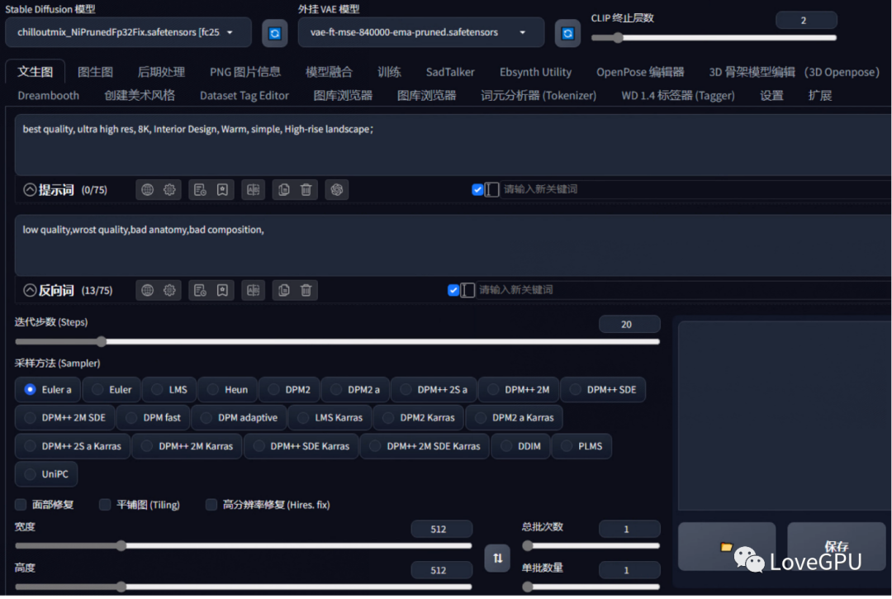Open globe language icon in 反向词 toolbar
This screenshot has width=892, height=599.
click(147, 291)
